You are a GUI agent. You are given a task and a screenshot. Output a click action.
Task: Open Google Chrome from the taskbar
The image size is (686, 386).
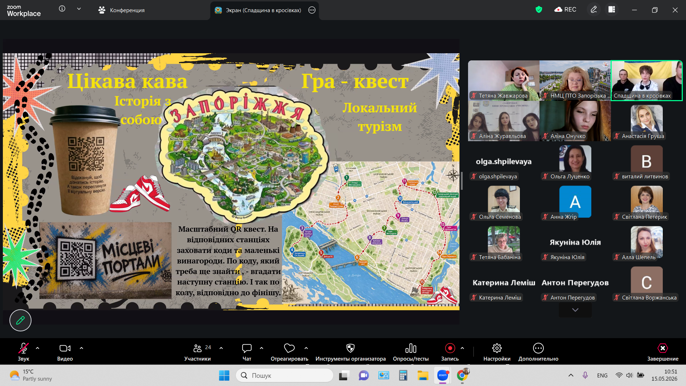462,375
